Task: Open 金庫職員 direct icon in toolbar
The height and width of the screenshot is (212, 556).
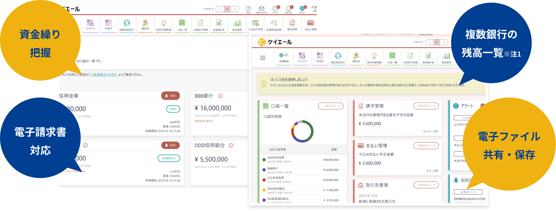Action: [284, 57]
